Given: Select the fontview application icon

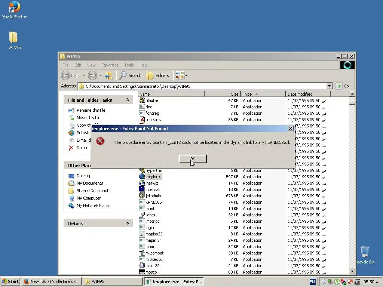Looking at the screenshot, I should pyautogui.click(x=142, y=119).
